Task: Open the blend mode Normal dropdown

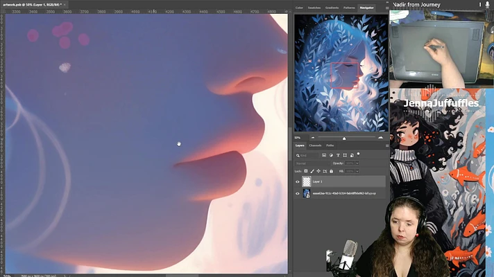Action: click(312, 163)
